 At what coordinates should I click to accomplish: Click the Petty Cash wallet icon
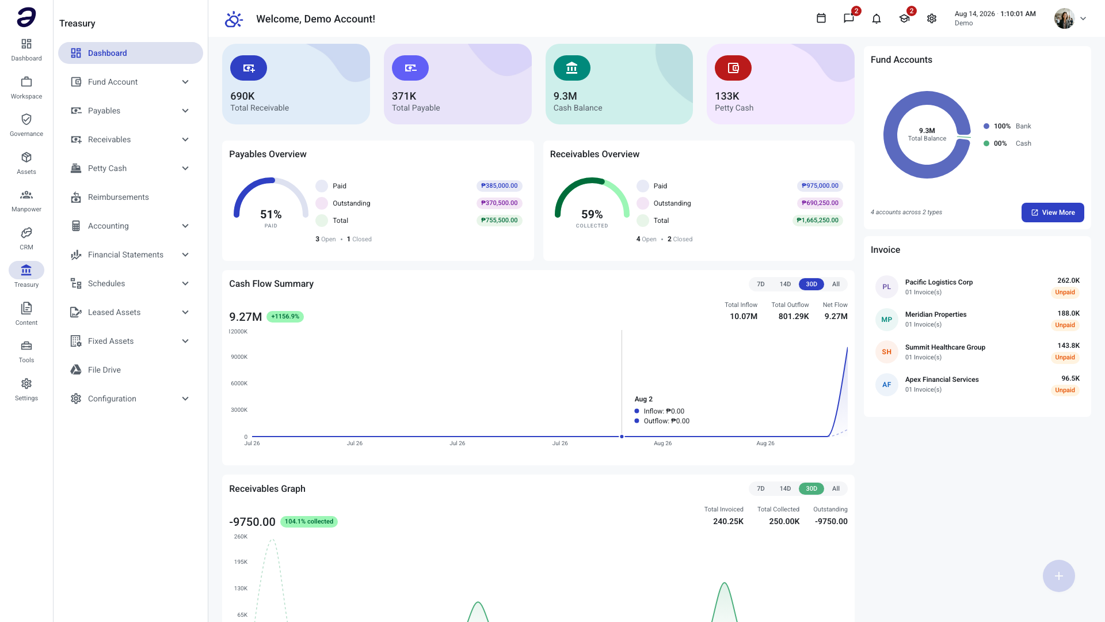733,68
